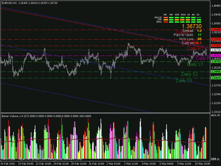Click the MACD D1 dark green cell

(199, 18)
